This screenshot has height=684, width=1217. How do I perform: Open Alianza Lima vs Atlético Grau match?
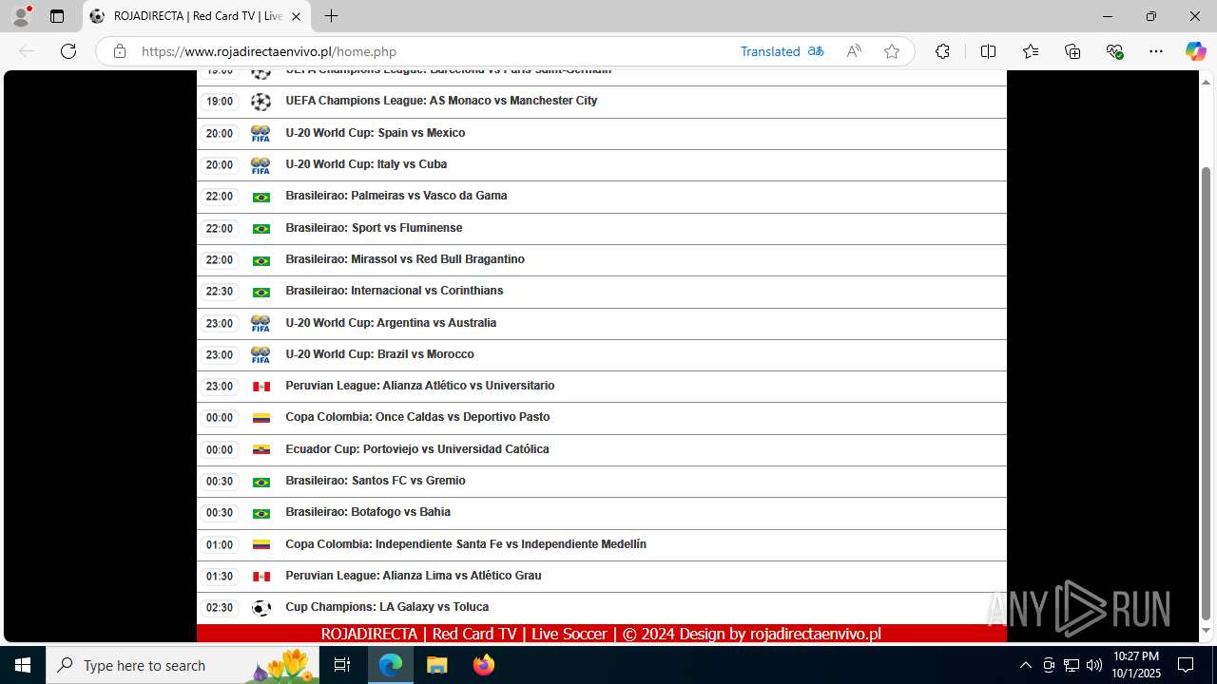click(x=414, y=576)
